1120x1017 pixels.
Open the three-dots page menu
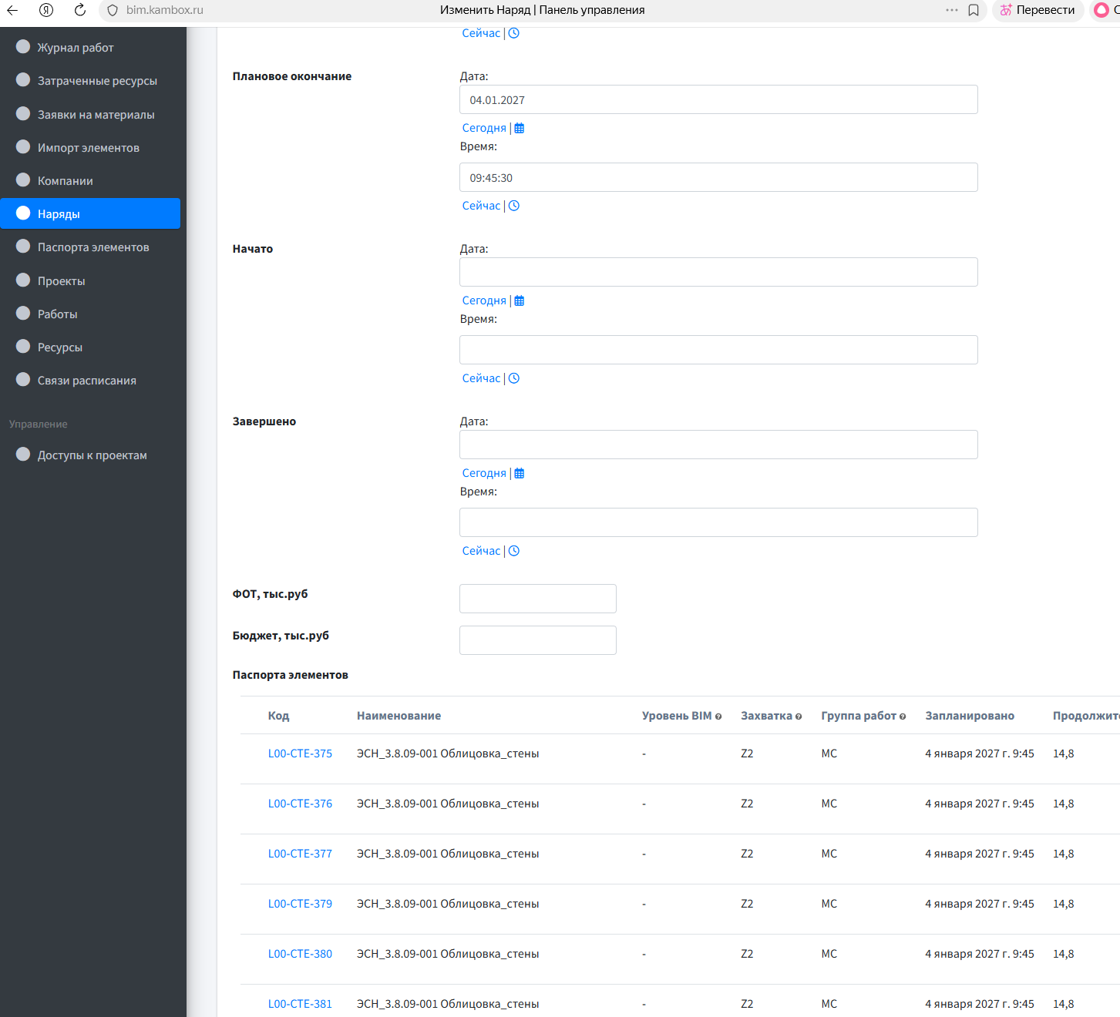click(x=952, y=10)
